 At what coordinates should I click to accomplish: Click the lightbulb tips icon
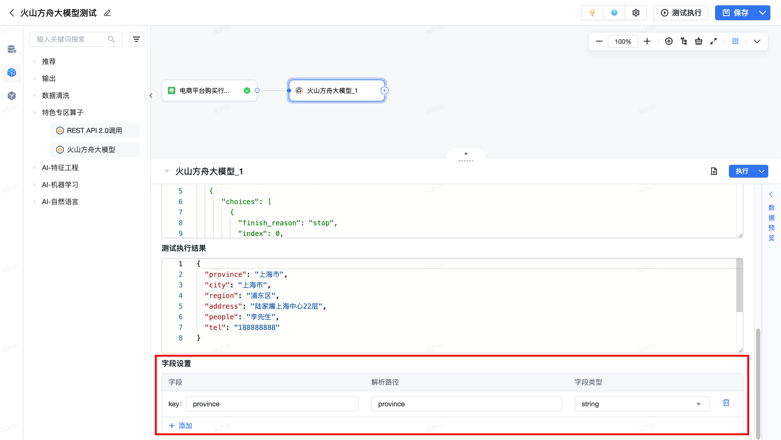592,13
